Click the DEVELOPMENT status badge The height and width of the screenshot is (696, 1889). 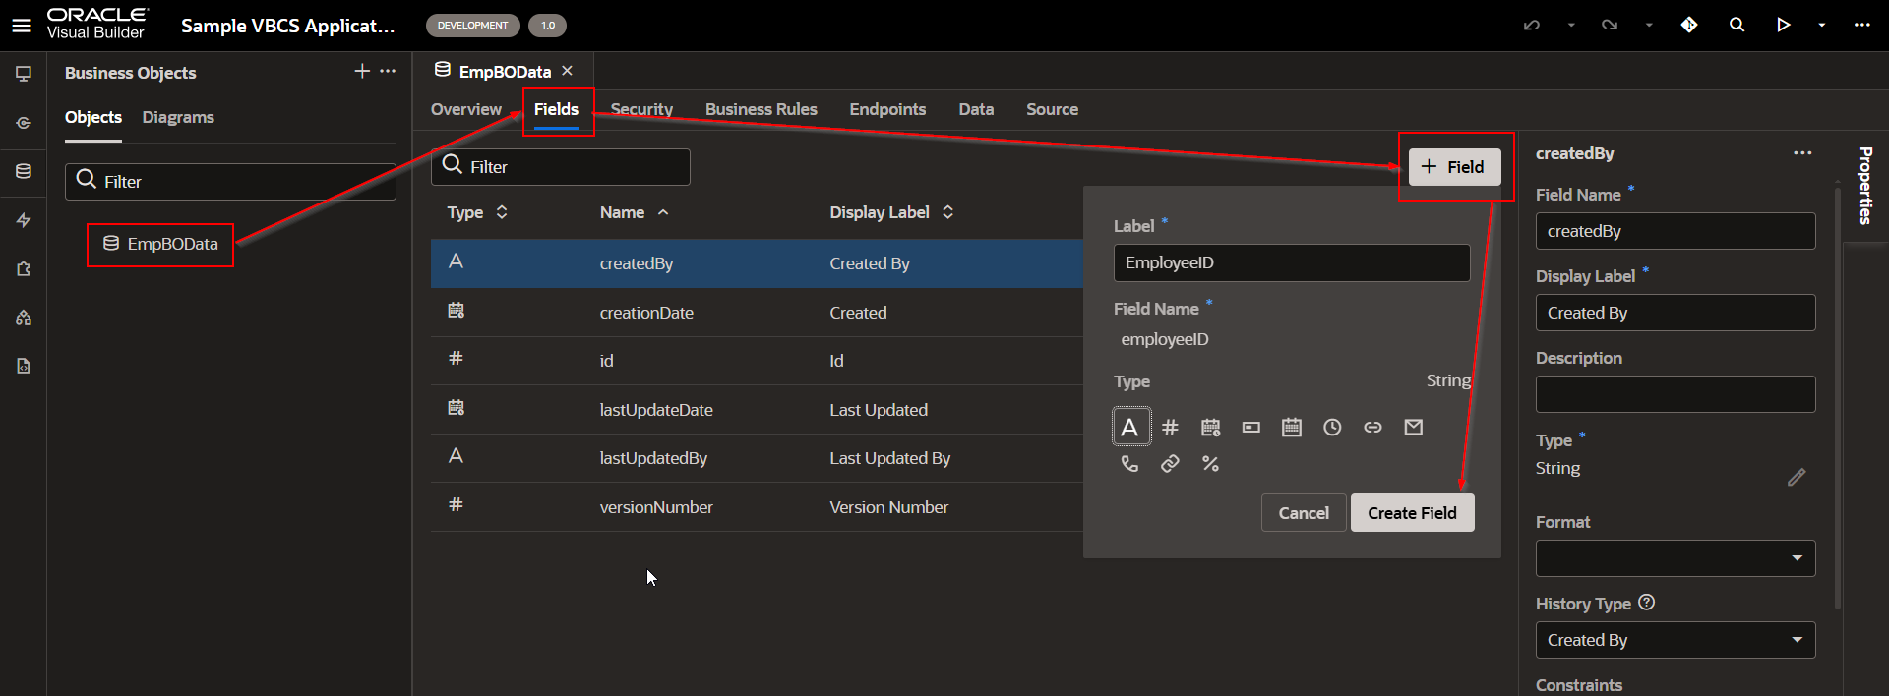pyautogui.click(x=472, y=26)
